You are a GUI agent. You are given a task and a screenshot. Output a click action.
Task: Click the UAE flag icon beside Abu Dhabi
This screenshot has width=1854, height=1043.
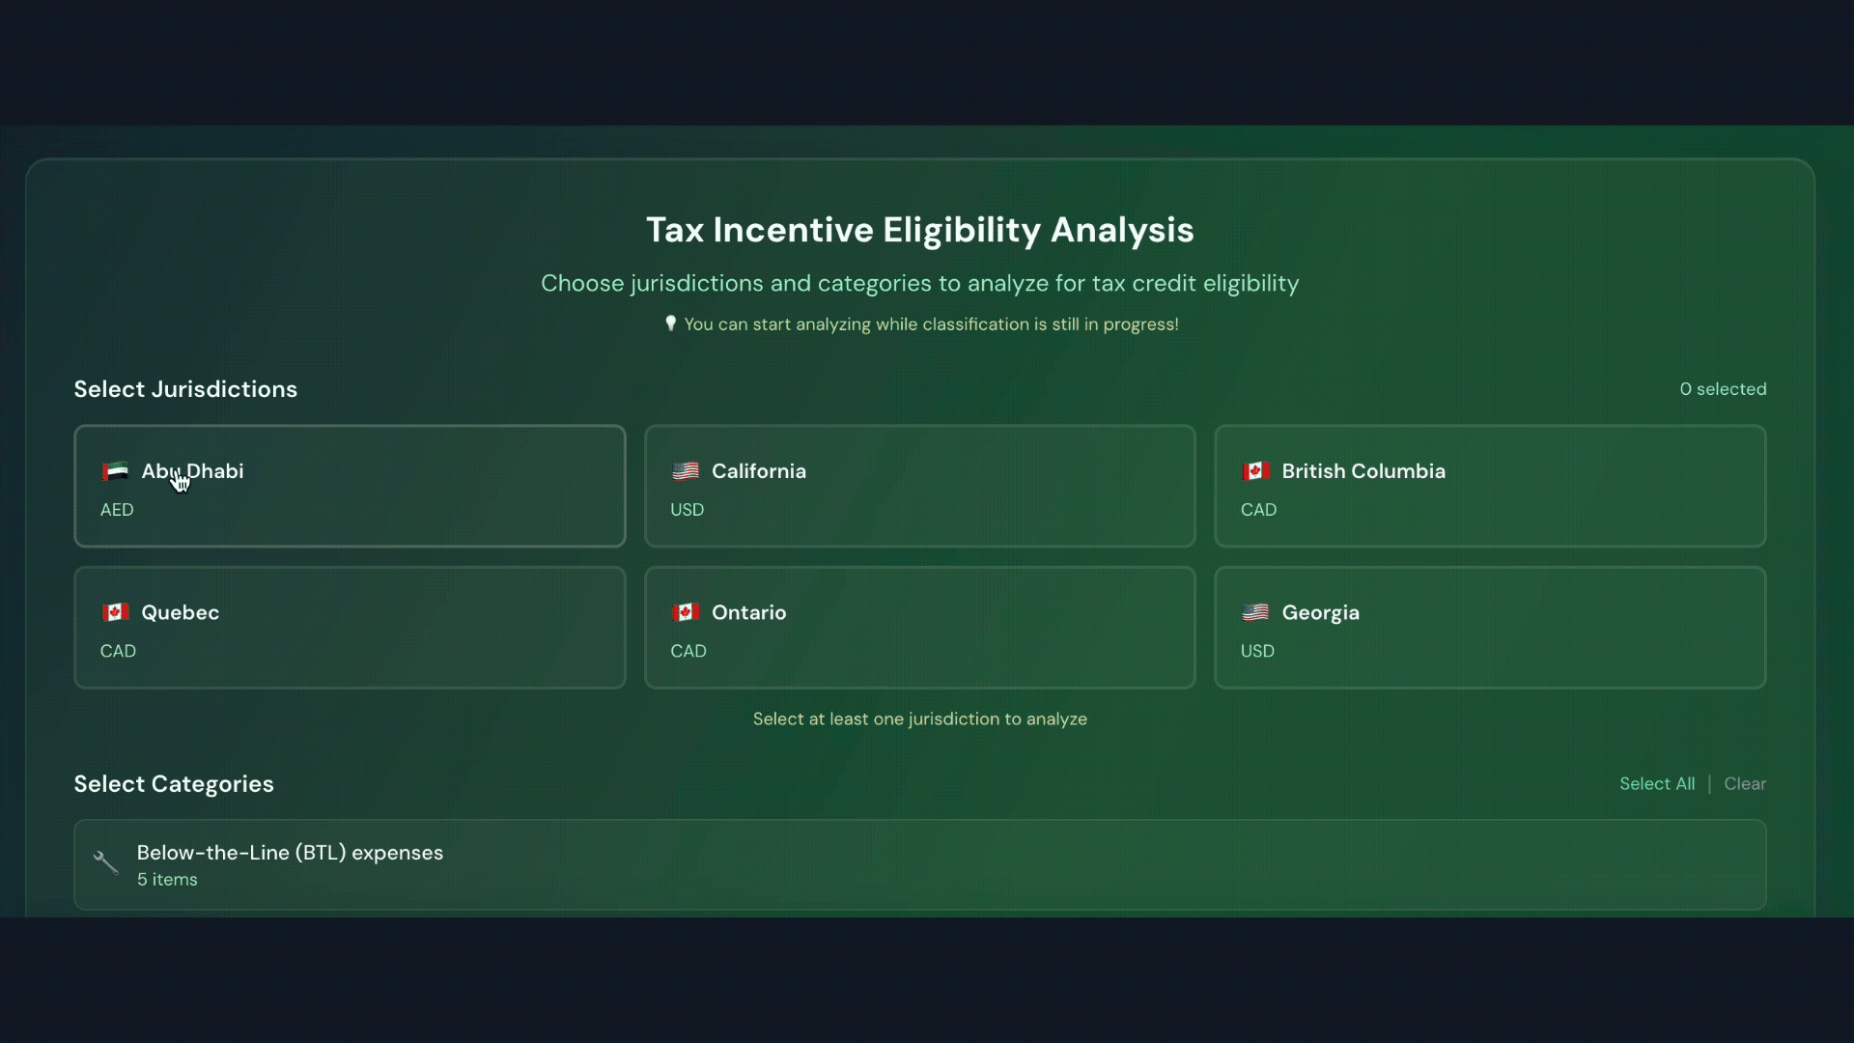click(x=115, y=471)
